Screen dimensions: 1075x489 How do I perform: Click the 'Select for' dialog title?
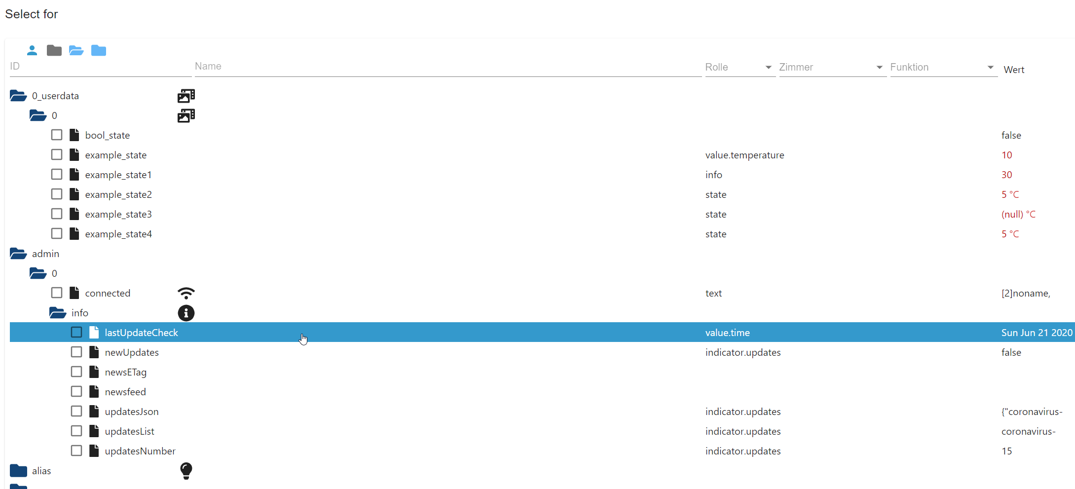coord(32,14)
